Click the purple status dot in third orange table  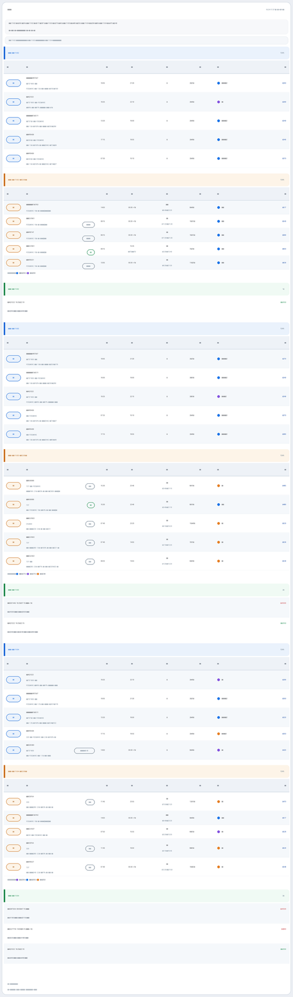click(219, 832)
